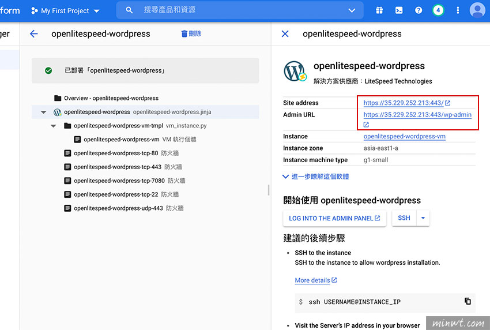Click resource icon beside tcp-443 firewall
This screenshot has width=490, height=330.
pos(67,167)
